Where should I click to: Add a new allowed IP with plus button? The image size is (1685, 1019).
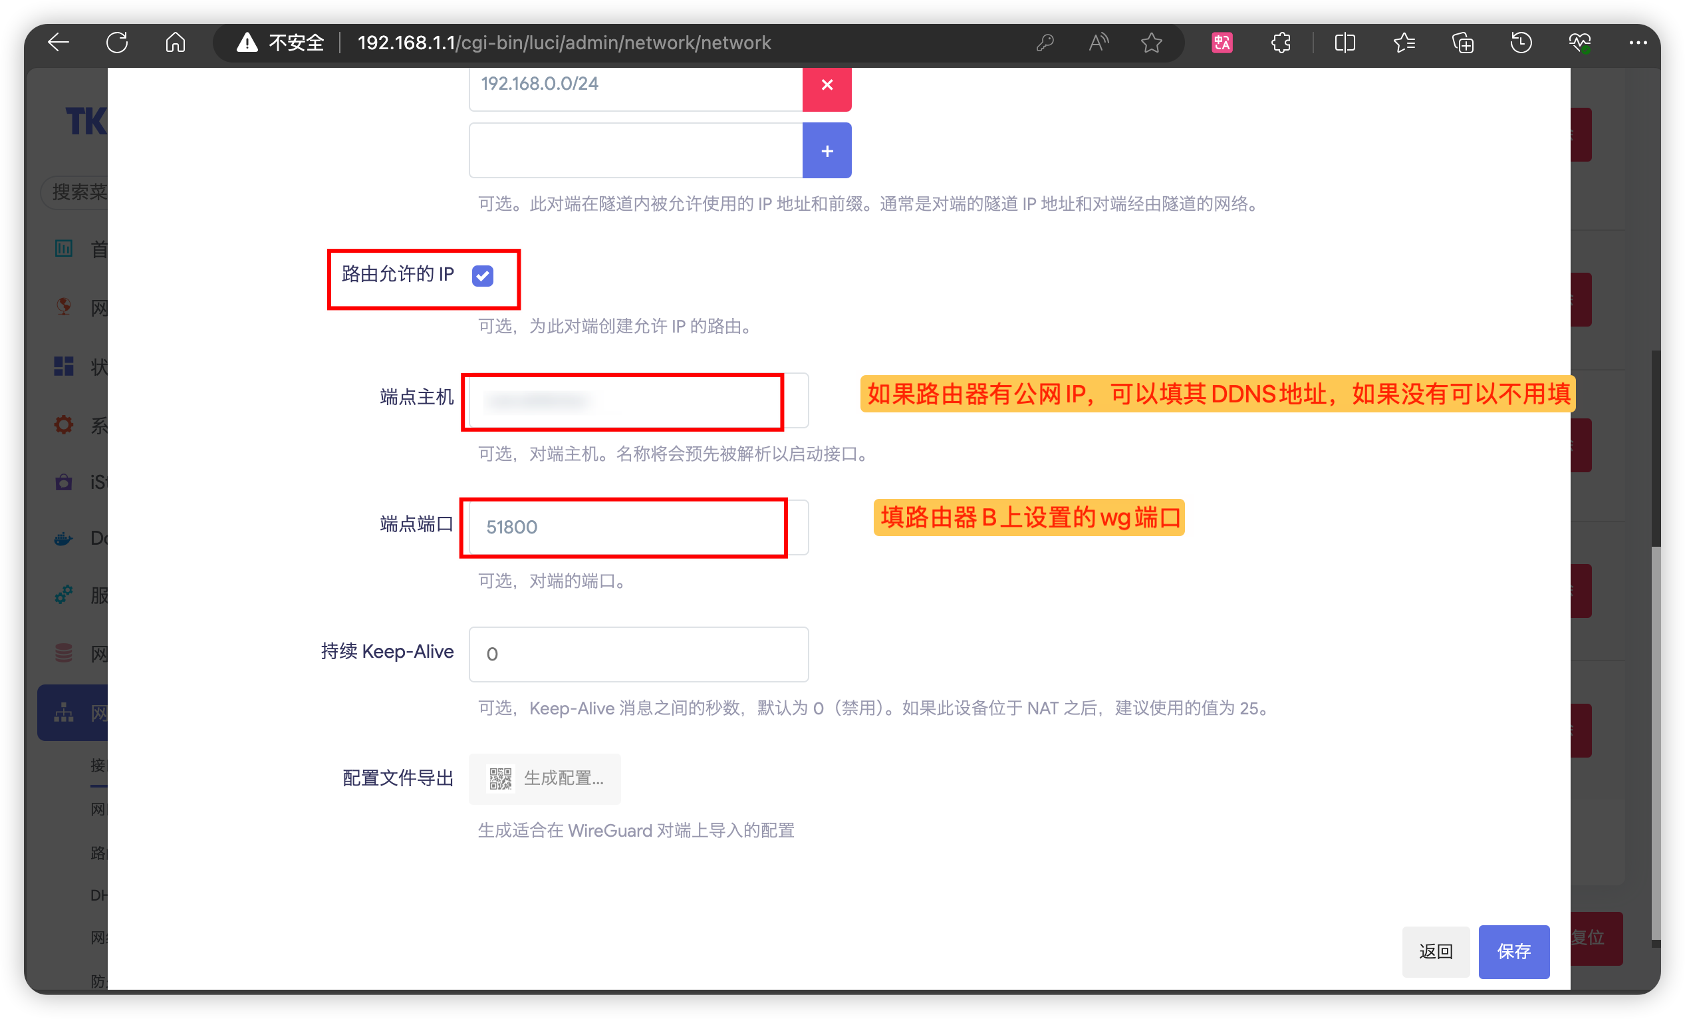click(x=827, y=150)
